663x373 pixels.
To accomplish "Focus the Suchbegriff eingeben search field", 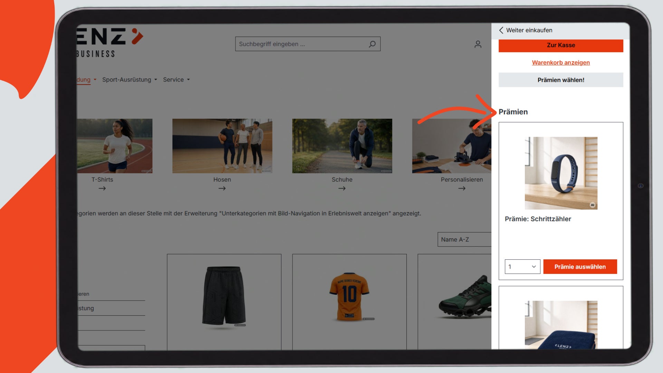I will [x=308, y=44].
